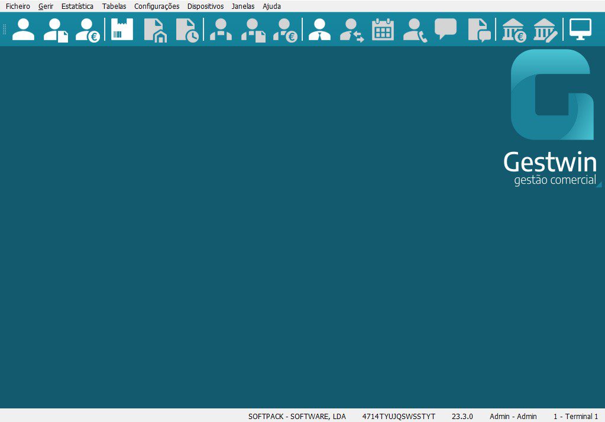Open the speech bubble messages icon
Image resolution: width=605 pixels, height=422 pixels.
[x=446, y=29]
